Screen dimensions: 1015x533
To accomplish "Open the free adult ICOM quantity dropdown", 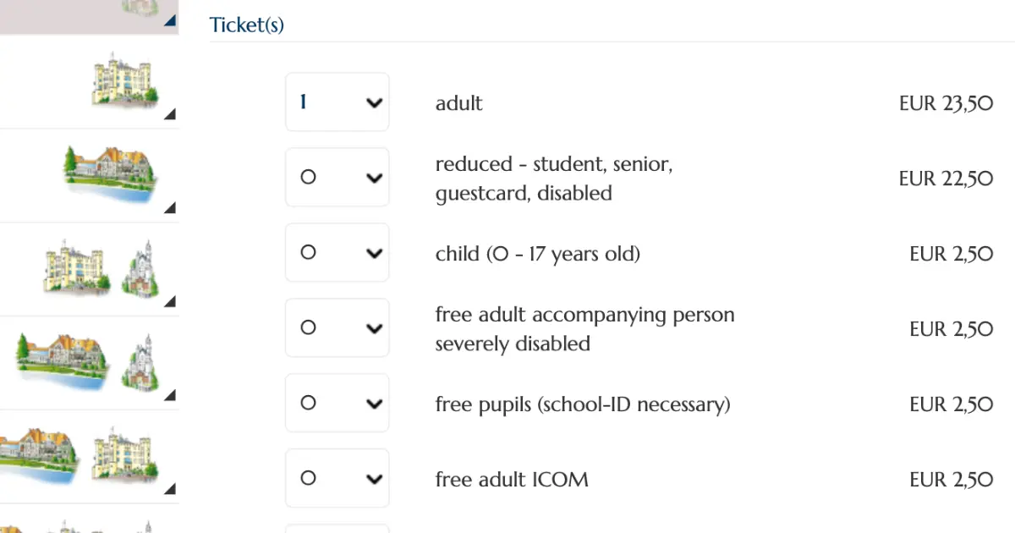I will pyautogui.click(x=337, y=479).
